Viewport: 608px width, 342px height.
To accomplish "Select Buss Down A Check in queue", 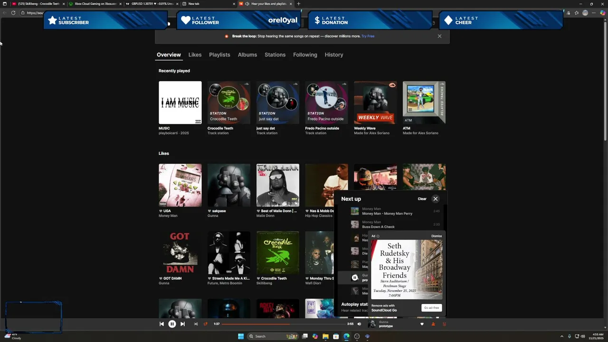I will coord(378,227).
